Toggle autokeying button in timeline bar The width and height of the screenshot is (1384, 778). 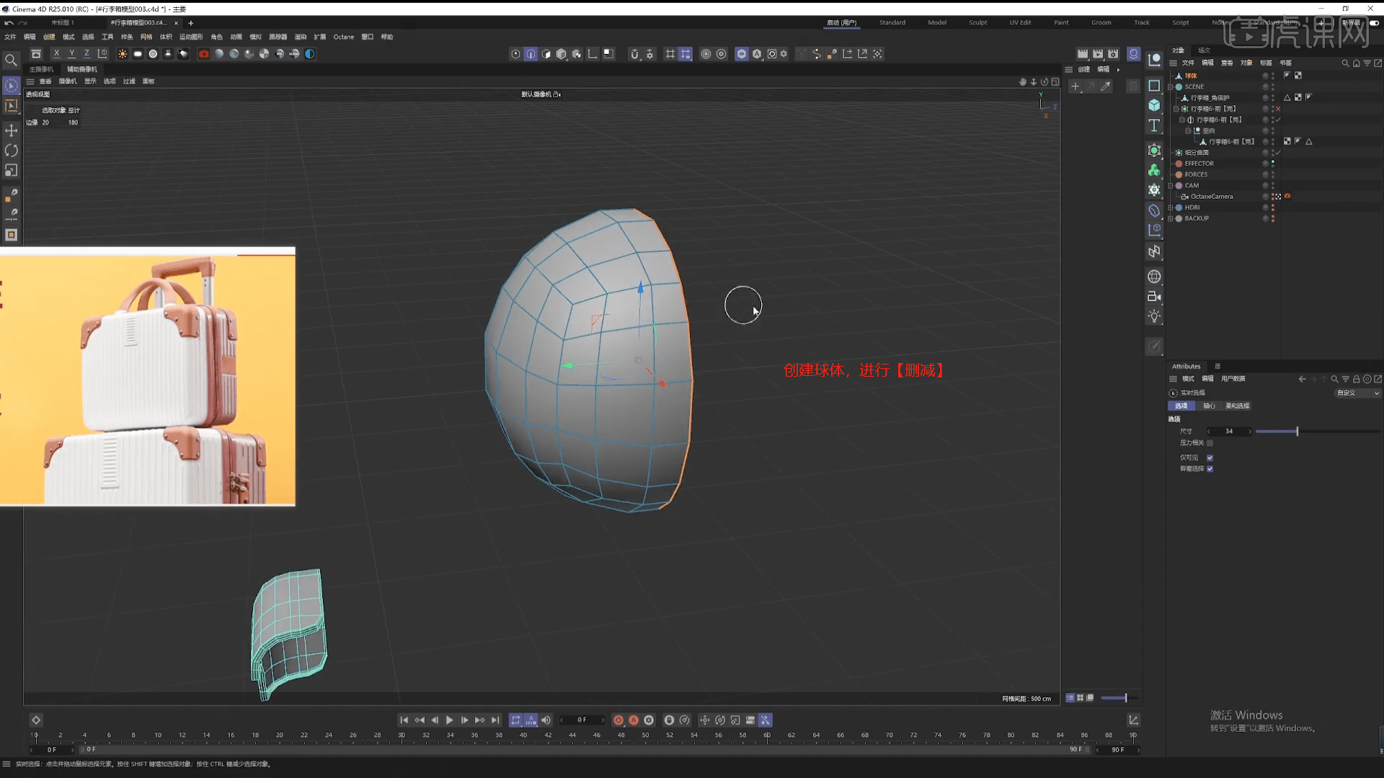coord(634,720)
